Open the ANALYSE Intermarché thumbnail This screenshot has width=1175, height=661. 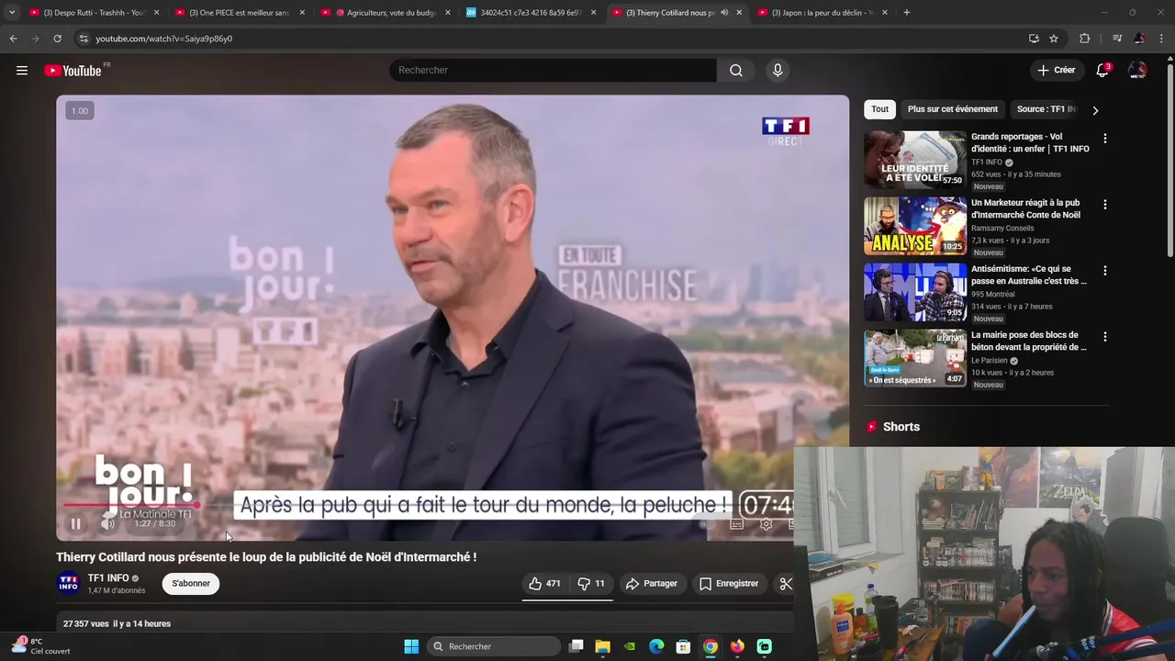pyautogui.click(x=914, y=226)
